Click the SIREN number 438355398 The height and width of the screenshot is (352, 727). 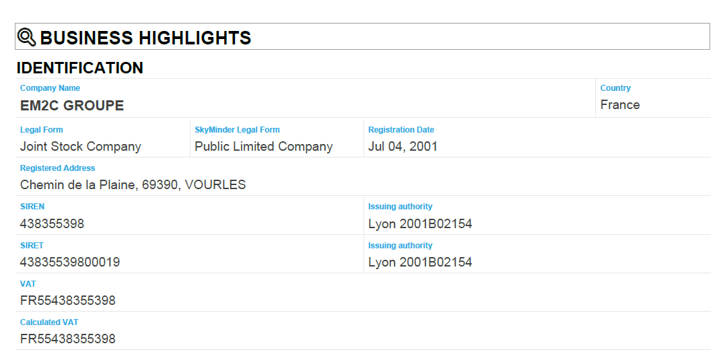tap(53, 224)
